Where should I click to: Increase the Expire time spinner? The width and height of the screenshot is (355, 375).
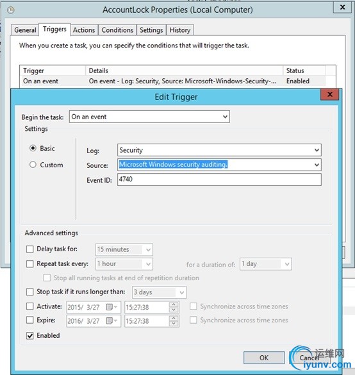click(x=174, y=319)
